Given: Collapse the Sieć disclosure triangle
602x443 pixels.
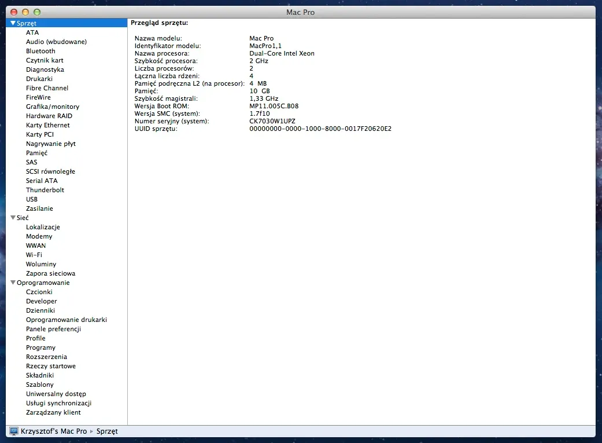Looking at the screenshot, I should point(13,218).
